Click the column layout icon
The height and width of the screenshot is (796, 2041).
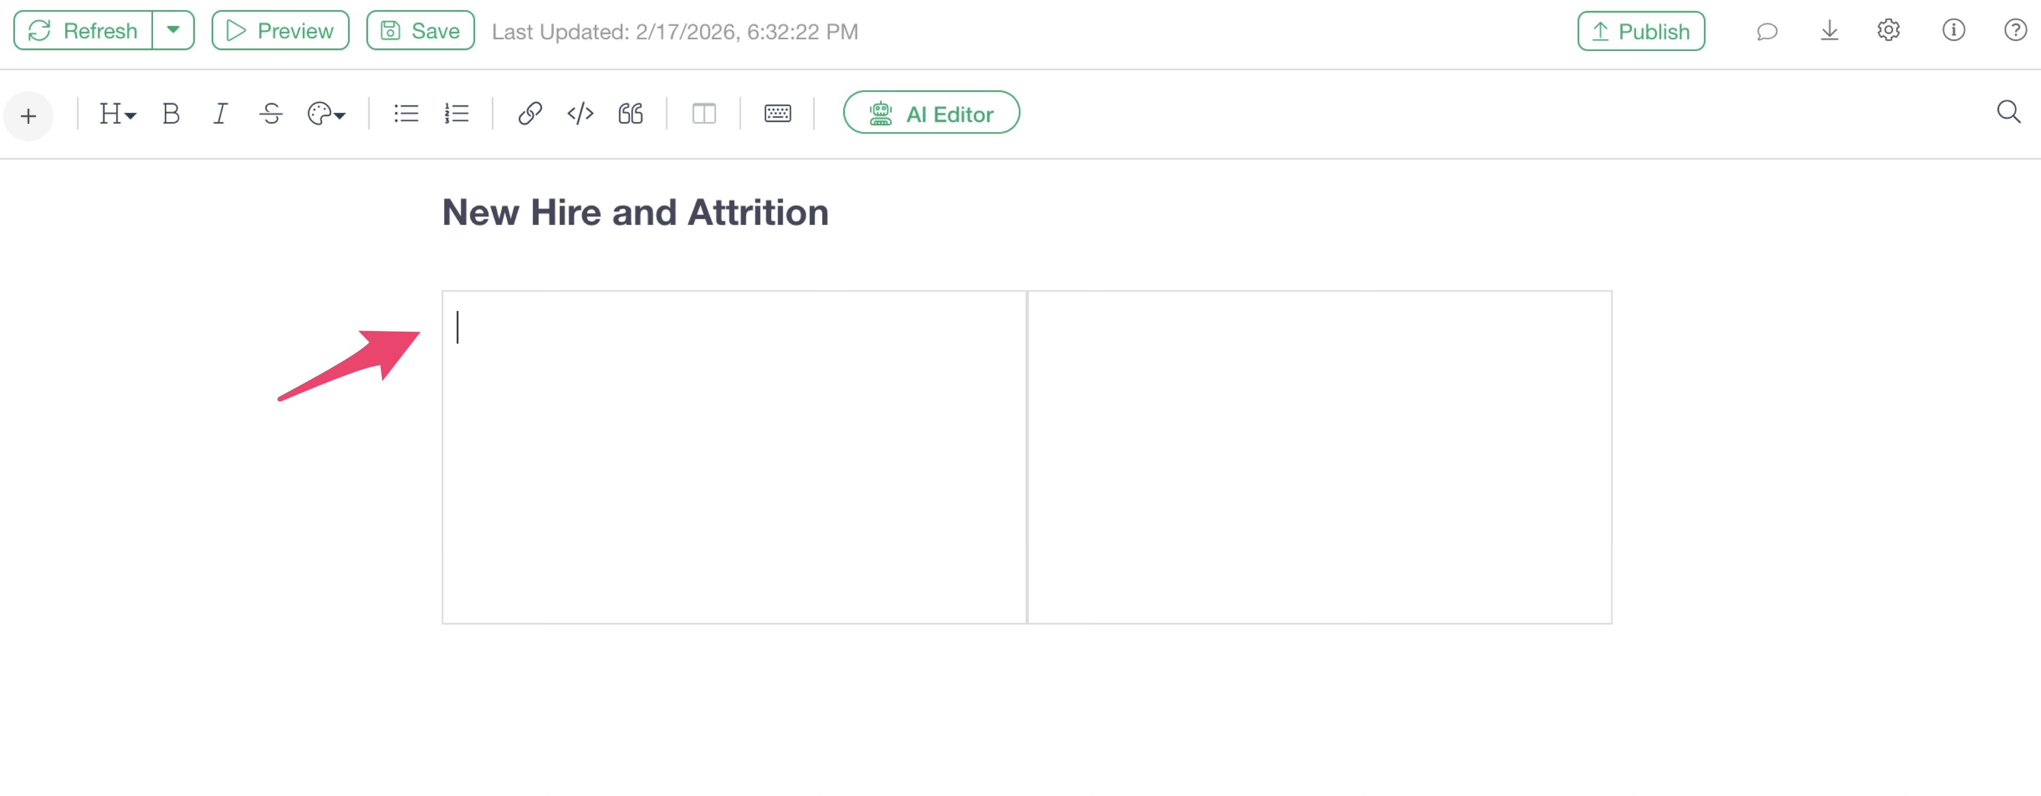(x=704, y=114)
